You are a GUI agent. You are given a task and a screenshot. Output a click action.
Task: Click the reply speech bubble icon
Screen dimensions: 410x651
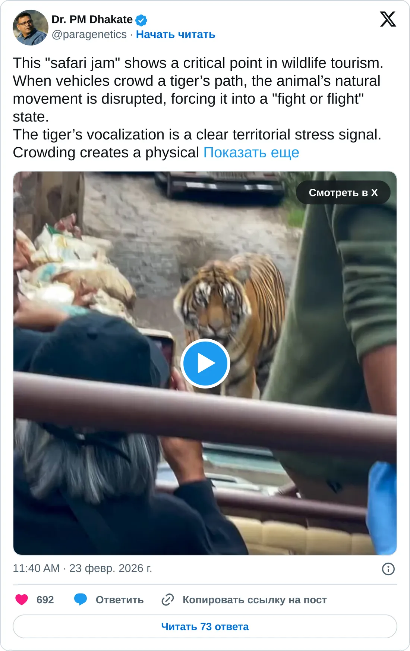pyautogui.click(x=81, y=600)
